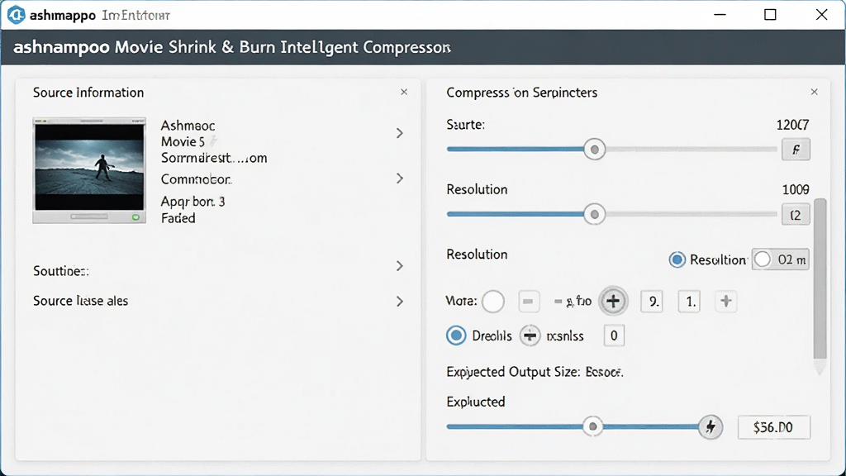Expand the Souttioe row chevron
Viewport: 846px width, 476px height.
[x=399, y=266]
